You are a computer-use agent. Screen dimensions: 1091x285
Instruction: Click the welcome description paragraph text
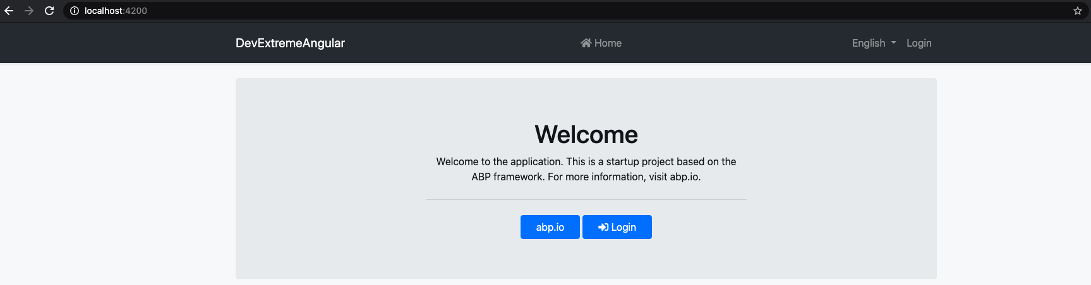(x=586, y=162)
